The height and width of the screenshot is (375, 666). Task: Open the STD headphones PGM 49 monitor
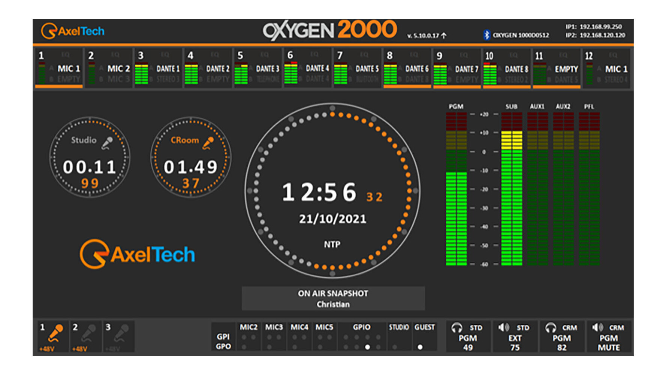pos(468,337)
